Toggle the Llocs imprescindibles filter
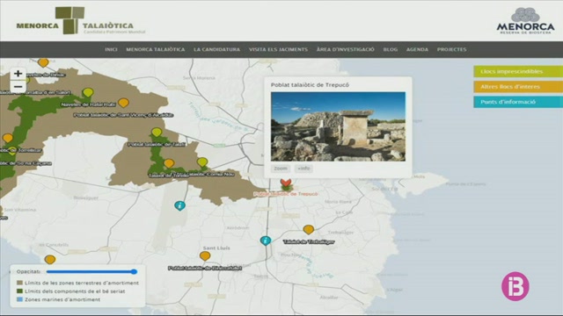The height and width of the screenshot is (316, 563). 518,71
